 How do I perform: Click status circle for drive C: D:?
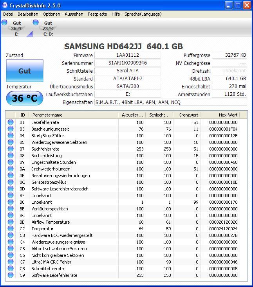coord(36,22)
